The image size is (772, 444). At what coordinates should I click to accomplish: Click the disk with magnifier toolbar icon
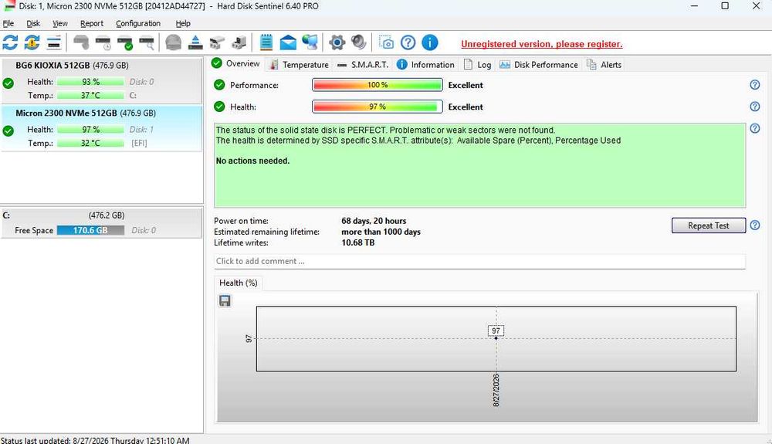pos(146,42)
